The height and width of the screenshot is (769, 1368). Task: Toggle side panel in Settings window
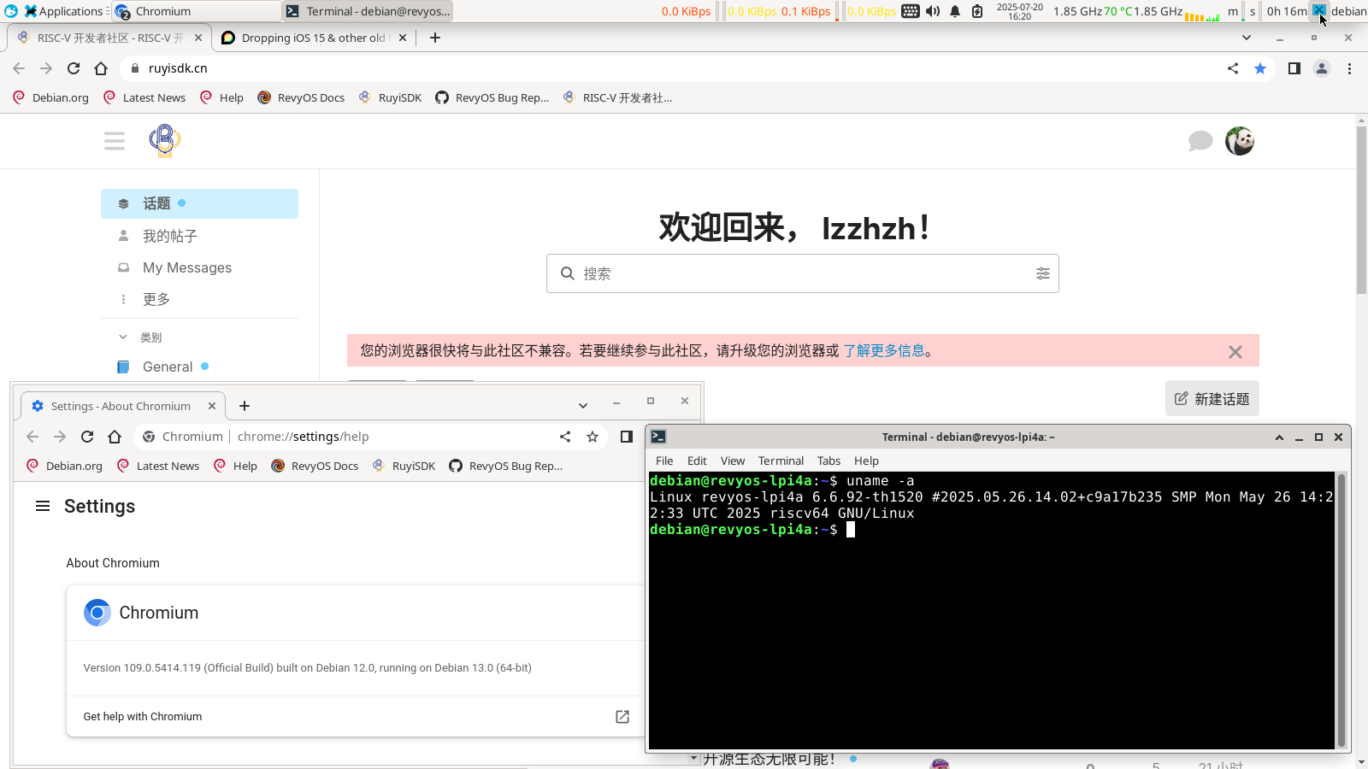[627, 437]
